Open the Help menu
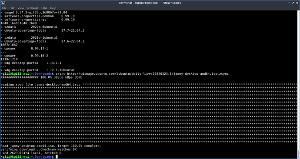 [53, 8]
